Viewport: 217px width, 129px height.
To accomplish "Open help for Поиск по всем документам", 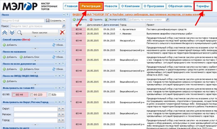I will 63,64.
